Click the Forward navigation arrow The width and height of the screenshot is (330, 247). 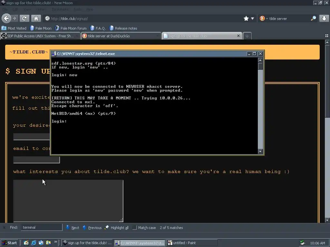pos(15,18)
